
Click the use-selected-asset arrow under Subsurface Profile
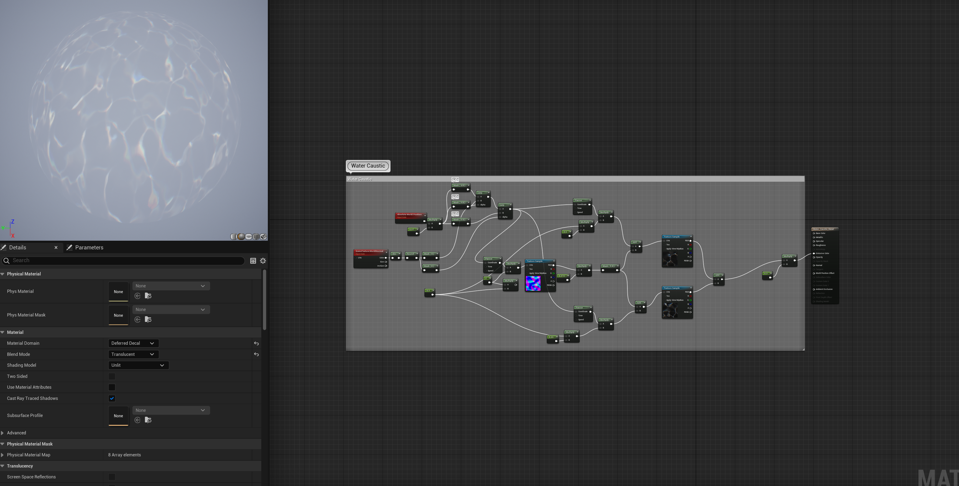click(137, 420)
